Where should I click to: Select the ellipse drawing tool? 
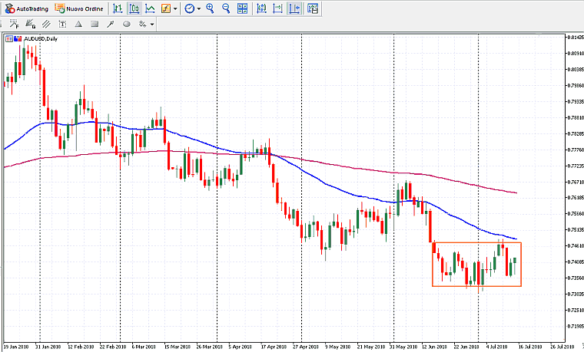pos(126,24)
